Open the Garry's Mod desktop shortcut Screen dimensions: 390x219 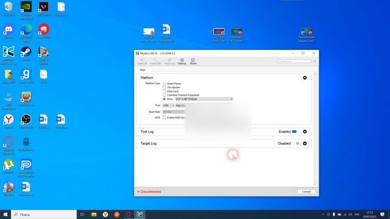point(26,76)
